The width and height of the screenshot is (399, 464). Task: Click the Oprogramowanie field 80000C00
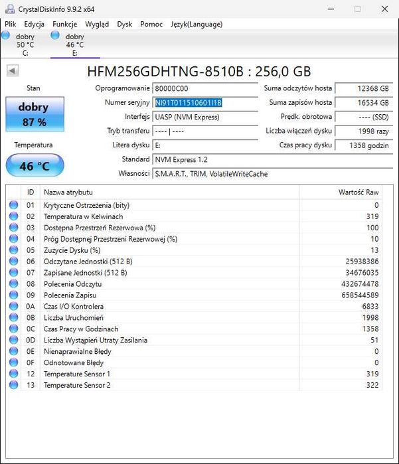tap(205, 88)
